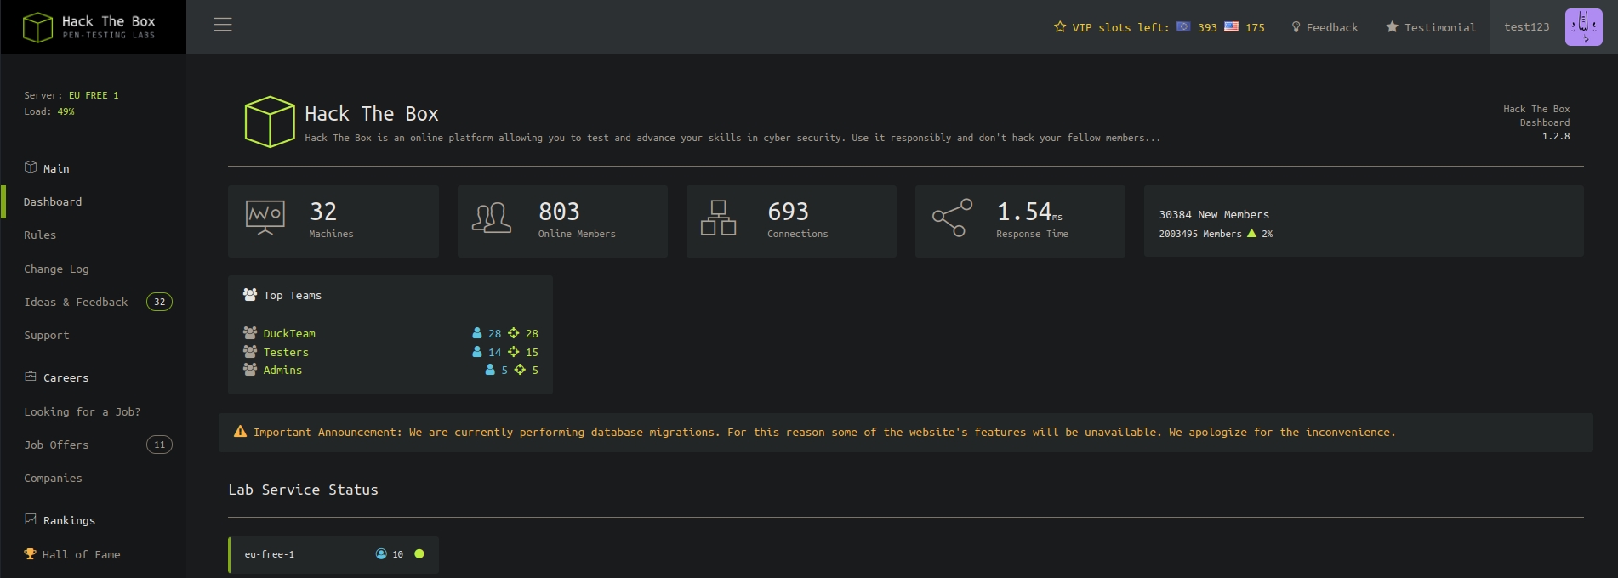The width and height of the screenshot is (1618, 578).
Task: Click the Connections network icon
Action: [x=718, y=218]
